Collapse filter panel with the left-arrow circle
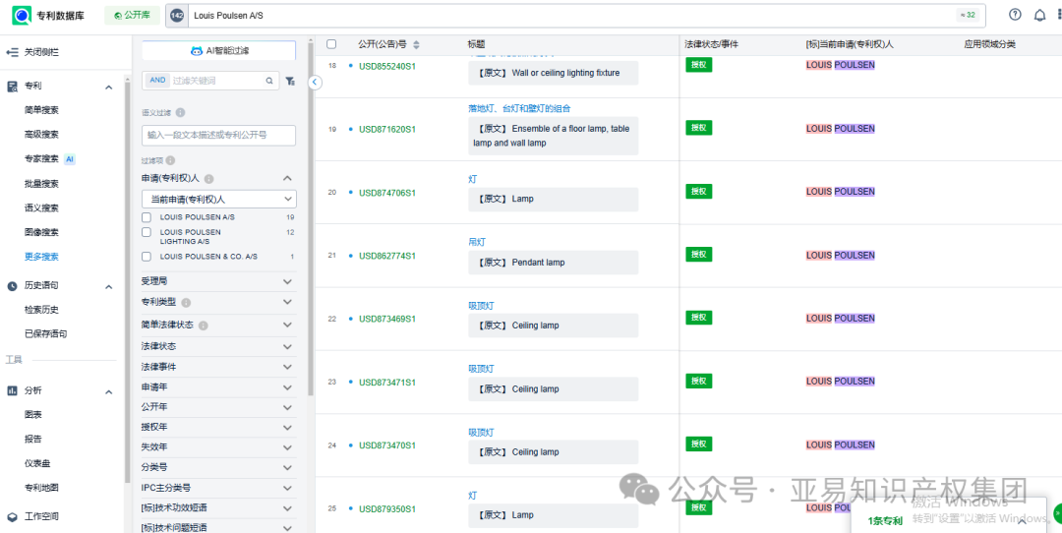Viewport: 1062px width, 533px height. 315,83
